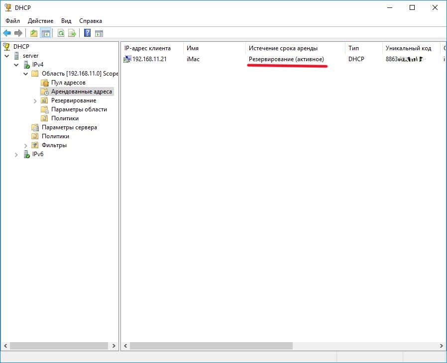Expand the IPv6 node
Image resolution: width=447 pixels, height=363 pixels.
[16, 154]
